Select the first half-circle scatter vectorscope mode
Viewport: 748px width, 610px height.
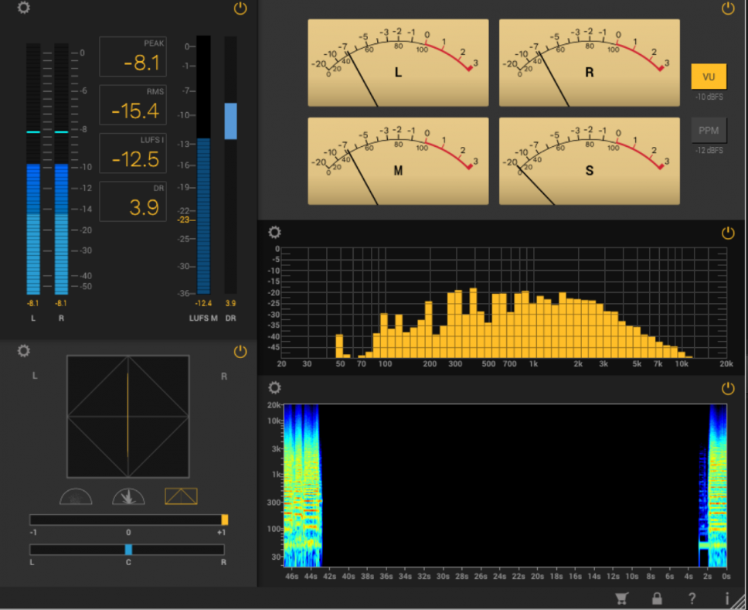76,496
